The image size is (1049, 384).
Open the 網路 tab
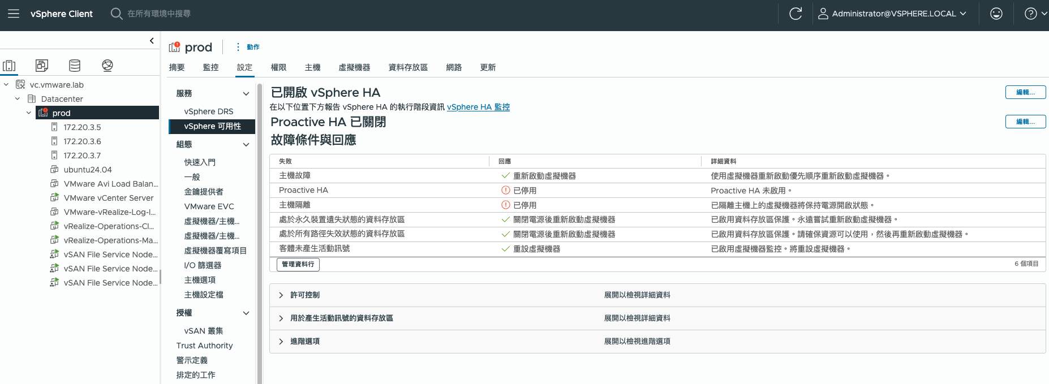point(454,67)
